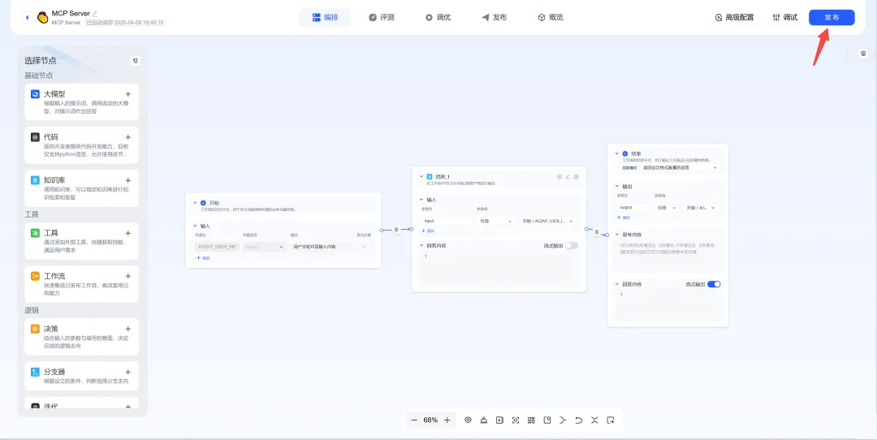Click the collapse nodes icon in bottom toolbar
Screen dimensions: 877x440
point(594,420)
